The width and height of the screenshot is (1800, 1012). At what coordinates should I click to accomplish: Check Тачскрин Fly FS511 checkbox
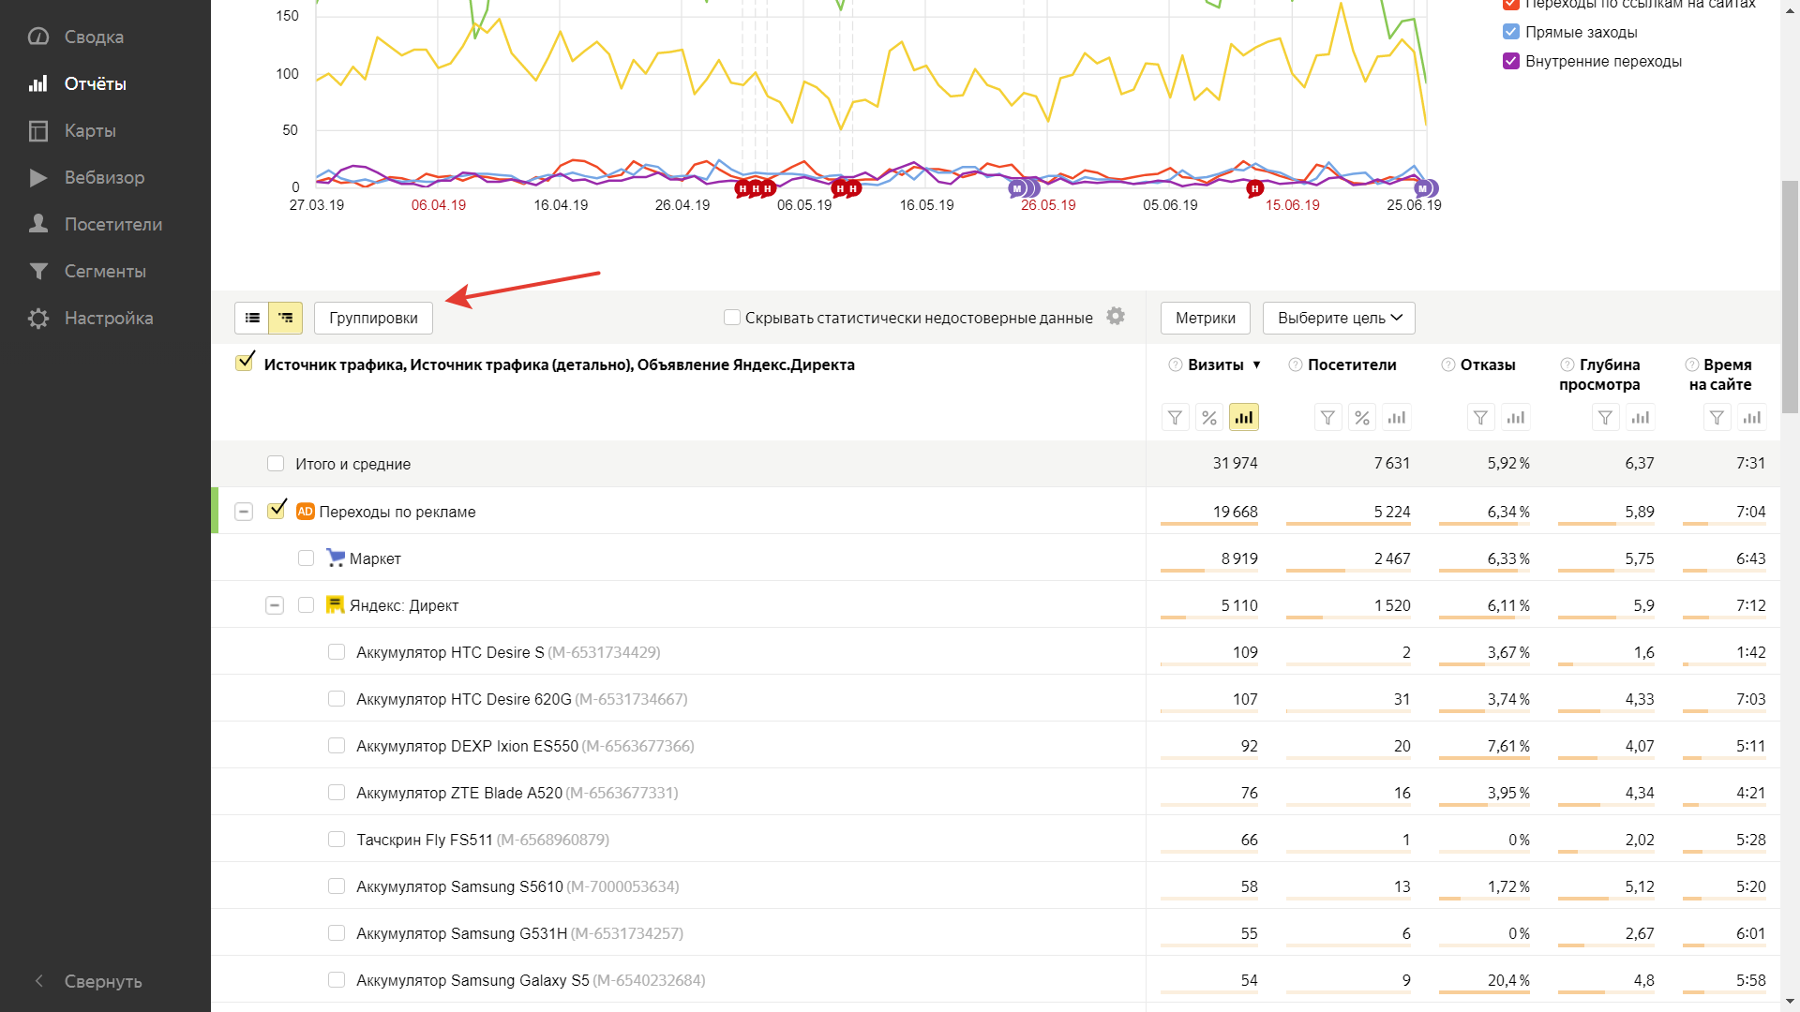tap(337, 840)
